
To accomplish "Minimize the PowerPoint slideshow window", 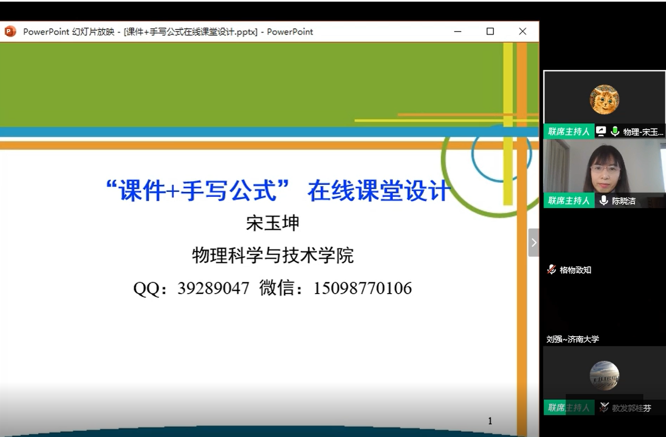I will point(458,32).
